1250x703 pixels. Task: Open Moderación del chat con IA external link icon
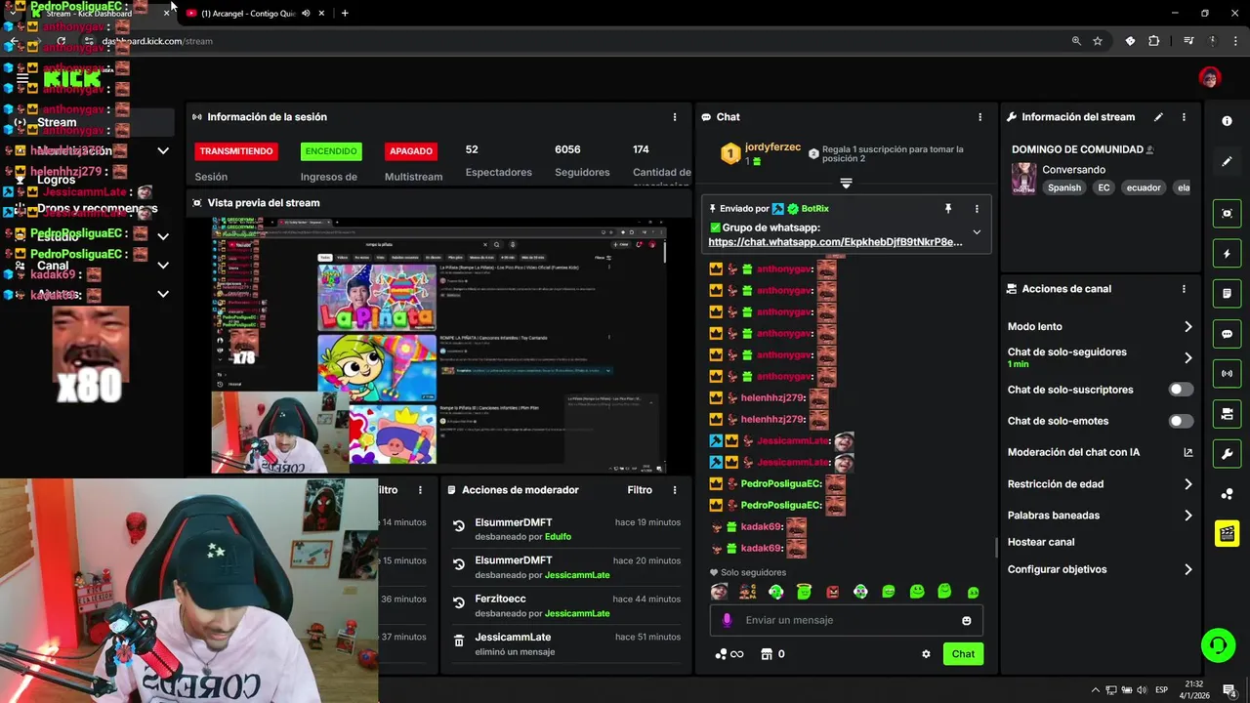pos(1188,452)
